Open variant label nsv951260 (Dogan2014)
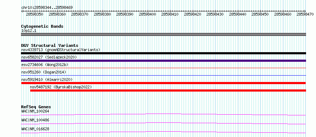The image size is (316, 137). tap(44, 72)
